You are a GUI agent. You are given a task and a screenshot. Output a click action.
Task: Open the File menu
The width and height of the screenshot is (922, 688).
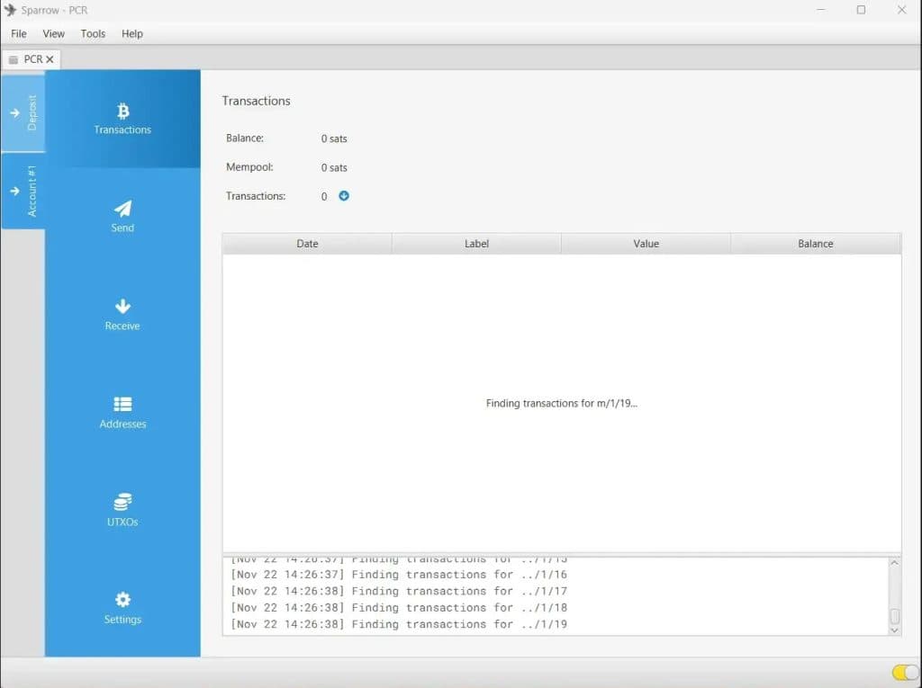point(19,33)
